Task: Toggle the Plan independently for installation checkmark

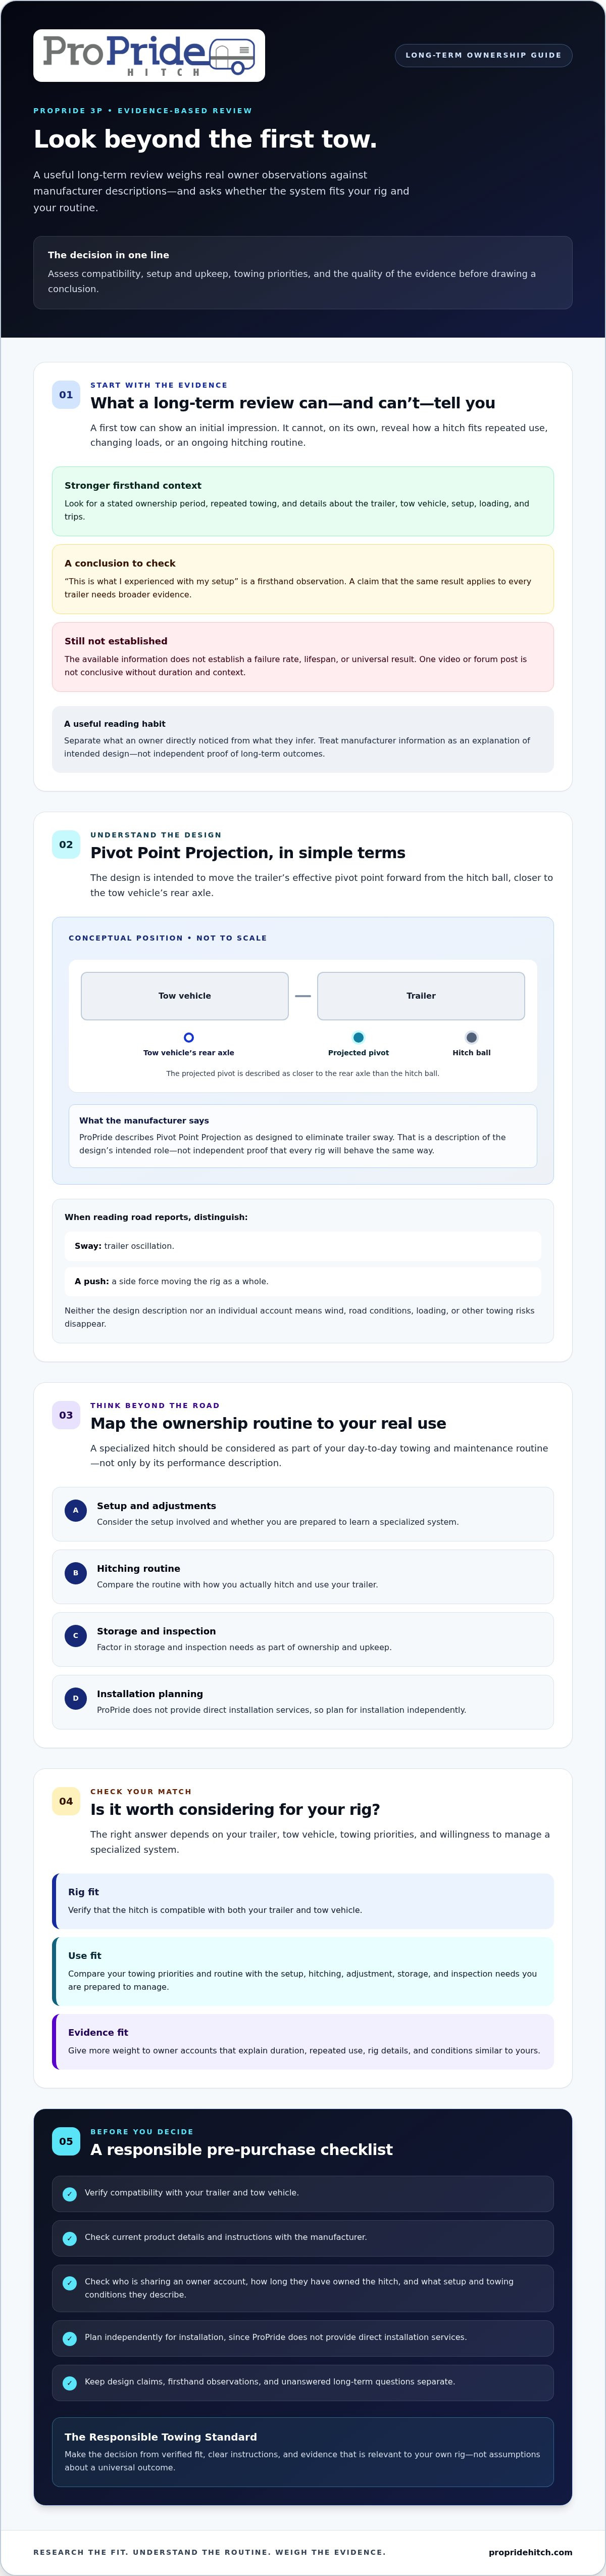Action: click(x=69, y=2339)
